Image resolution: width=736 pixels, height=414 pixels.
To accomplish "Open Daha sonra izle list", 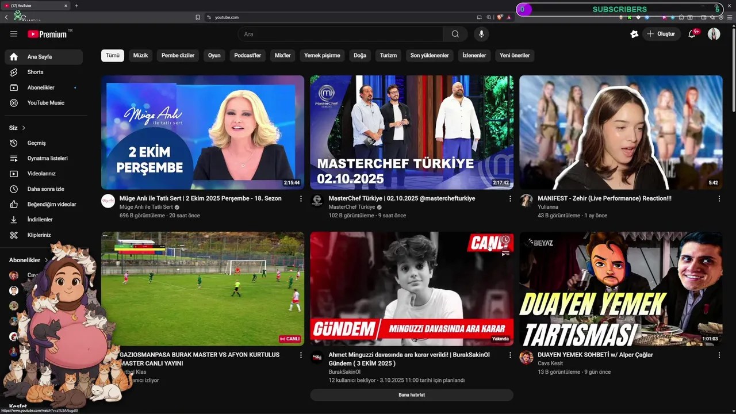I will 44,189.
